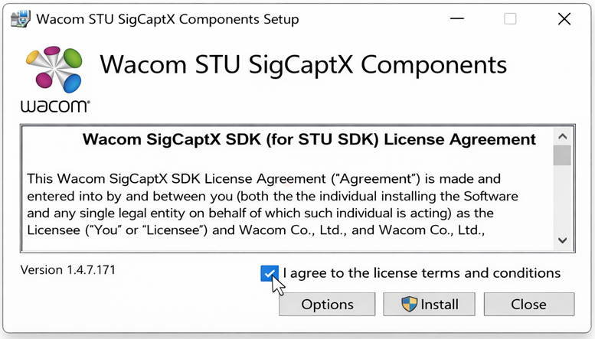Start installation with the Install button
595x339 pixels.
(x=430, y=304)
